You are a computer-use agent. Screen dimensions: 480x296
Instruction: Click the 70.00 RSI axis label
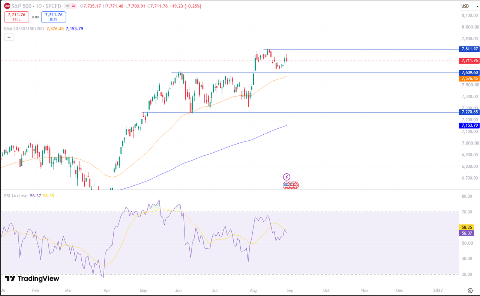pos(467,212)
